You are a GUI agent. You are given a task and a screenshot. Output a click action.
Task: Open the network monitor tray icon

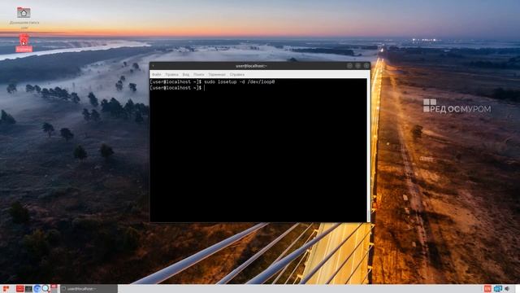click(497, 289)
